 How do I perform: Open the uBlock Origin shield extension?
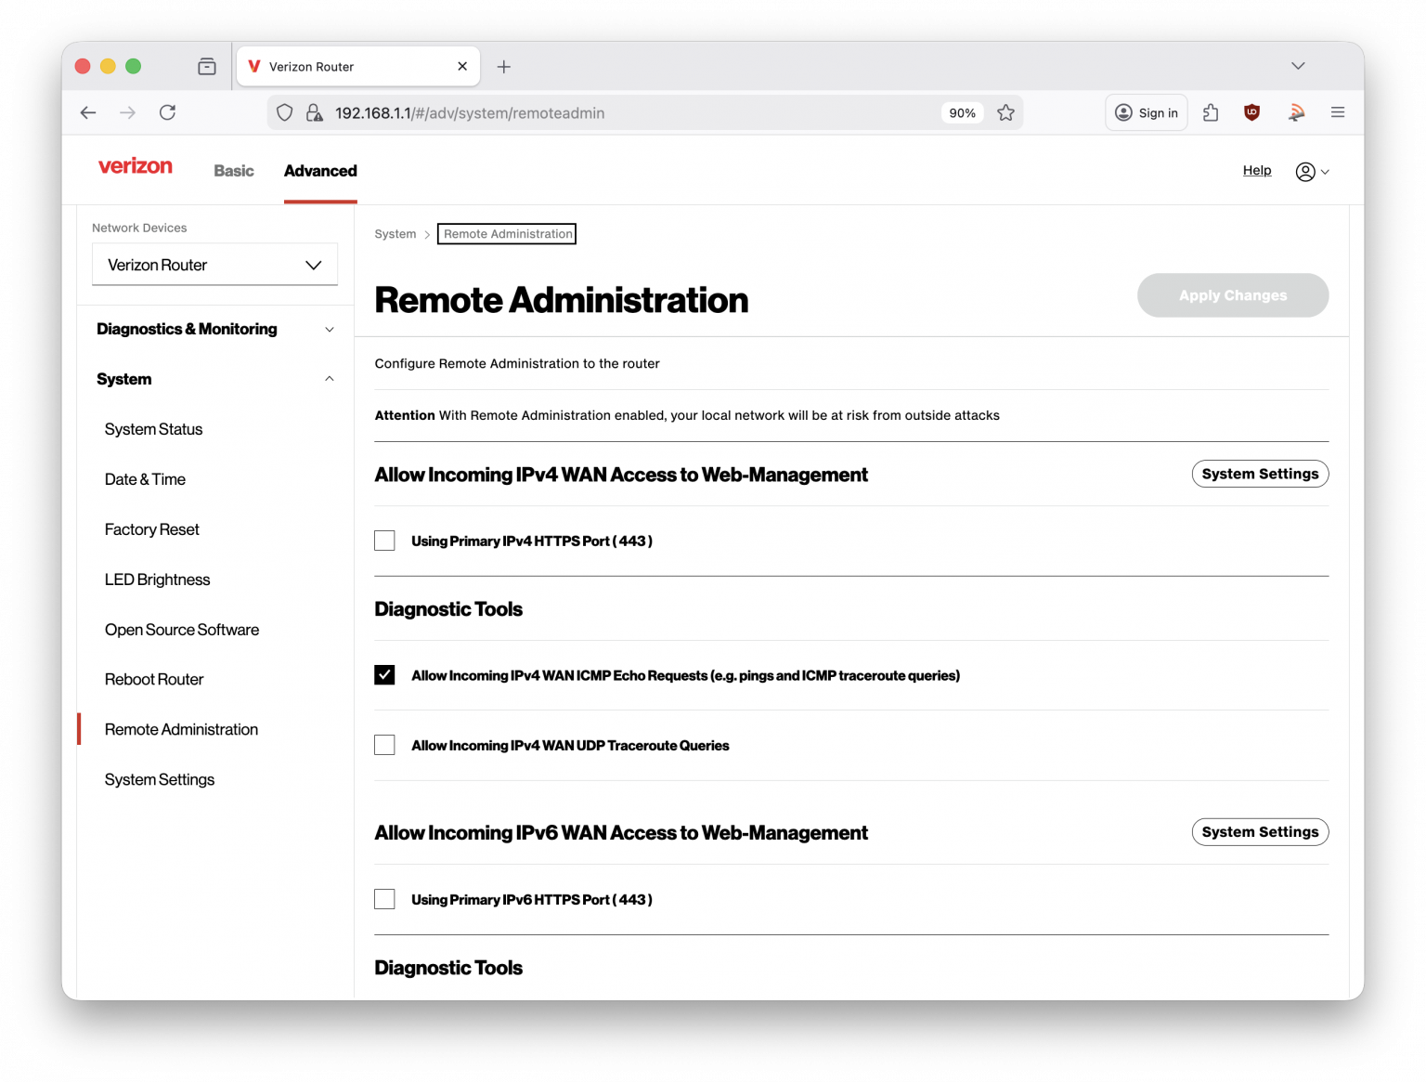[1251, 112]
